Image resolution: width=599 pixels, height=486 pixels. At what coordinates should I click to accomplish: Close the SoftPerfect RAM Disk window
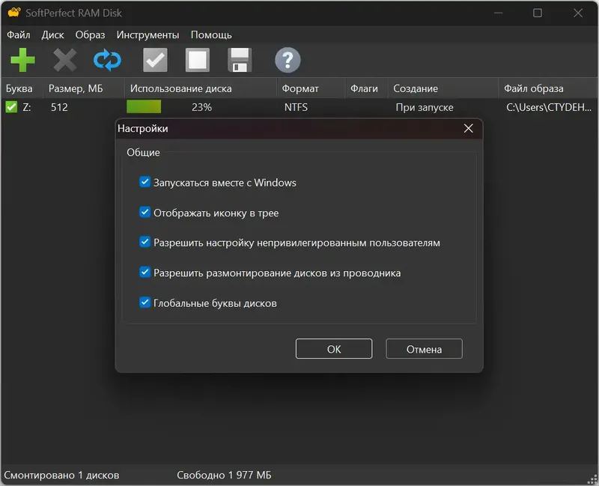(578, 13)
